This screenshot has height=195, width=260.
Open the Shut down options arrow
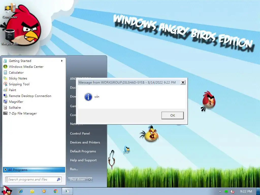coord(90,180)
